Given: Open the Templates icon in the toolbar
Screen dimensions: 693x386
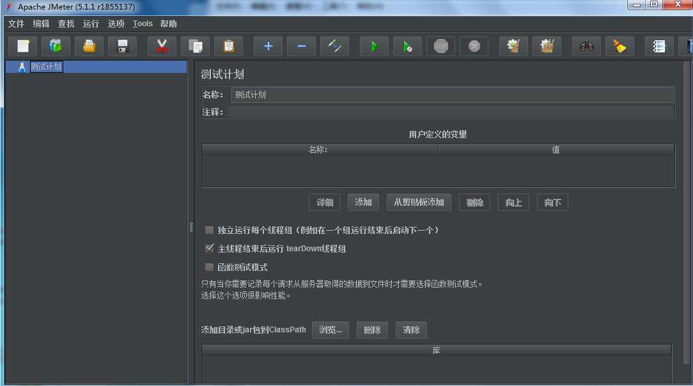Looking at the screenshot, I should [56, 46].
